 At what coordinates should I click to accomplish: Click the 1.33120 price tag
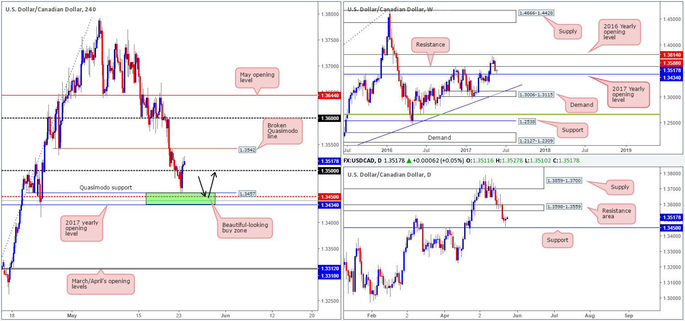(x=328, y=268)
